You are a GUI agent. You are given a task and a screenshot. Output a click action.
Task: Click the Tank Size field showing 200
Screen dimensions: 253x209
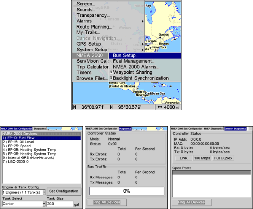[x=60, y=204]
